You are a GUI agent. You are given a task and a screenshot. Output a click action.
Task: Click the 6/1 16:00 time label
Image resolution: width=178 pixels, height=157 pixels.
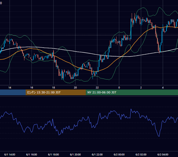(x=32, y=154)
